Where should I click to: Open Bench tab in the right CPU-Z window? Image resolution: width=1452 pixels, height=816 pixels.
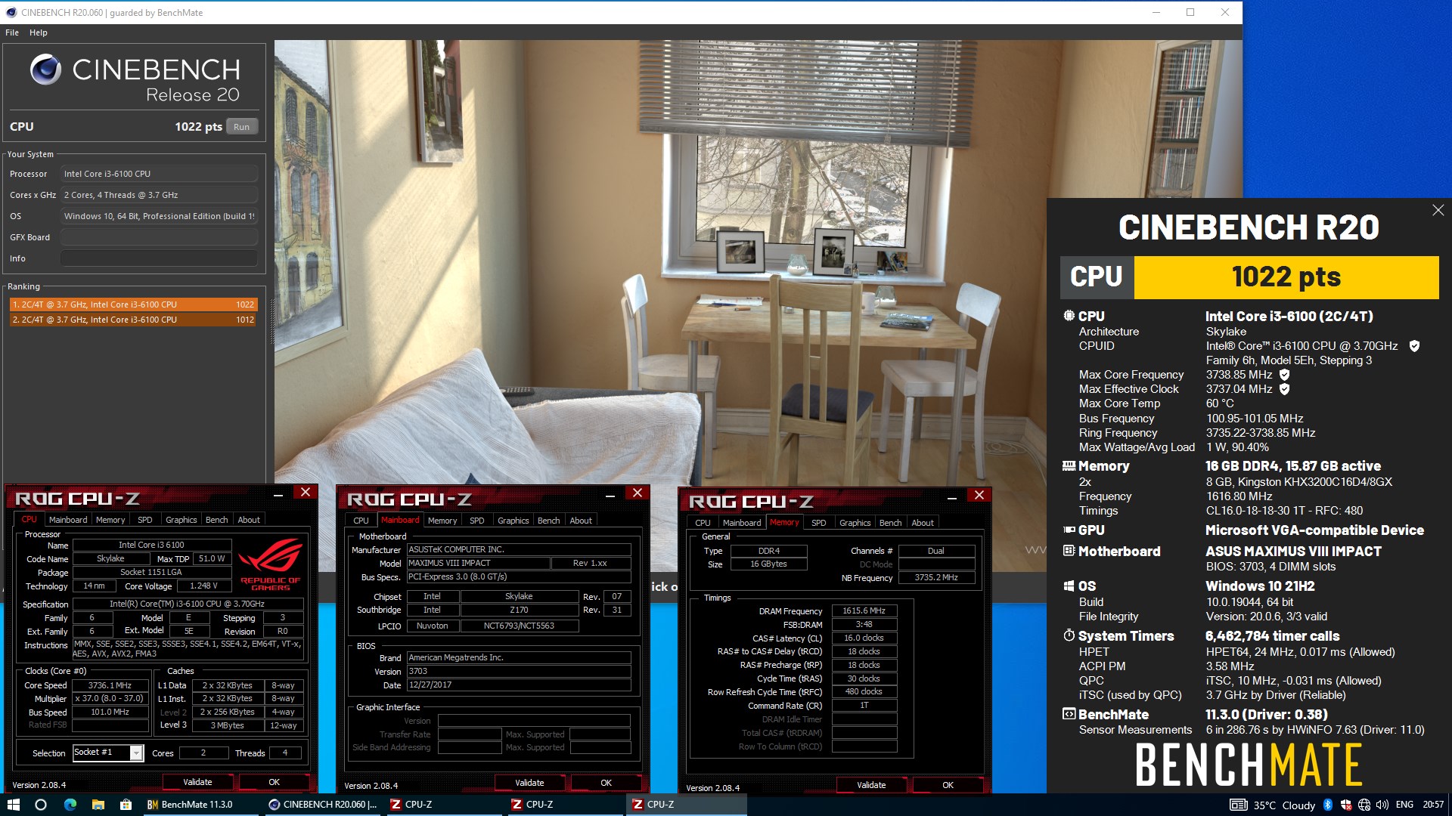pyautogui.click(x=890, y=523)
